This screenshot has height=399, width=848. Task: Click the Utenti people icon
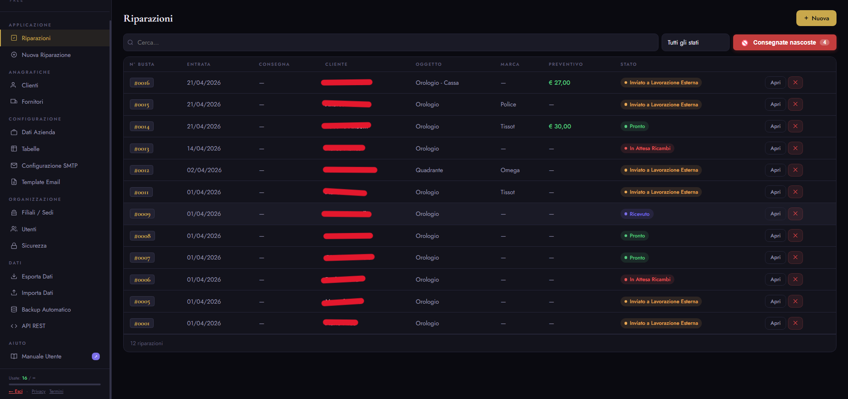pyautogui.click(x=14, y=229)
